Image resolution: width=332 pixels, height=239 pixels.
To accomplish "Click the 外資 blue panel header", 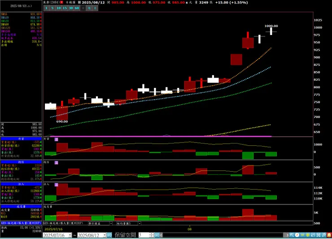I will coord(21,139).
